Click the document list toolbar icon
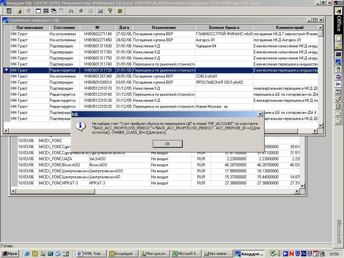This screenshot has width=344, height=258. pyautogui.click(x=9, y=11)
